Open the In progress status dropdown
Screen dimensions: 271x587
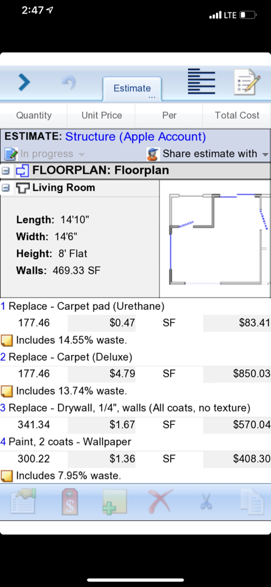[45, 154]
